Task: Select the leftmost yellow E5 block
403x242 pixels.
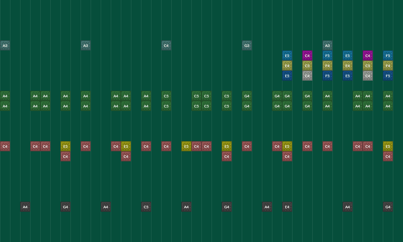Action: click(65, 146)
